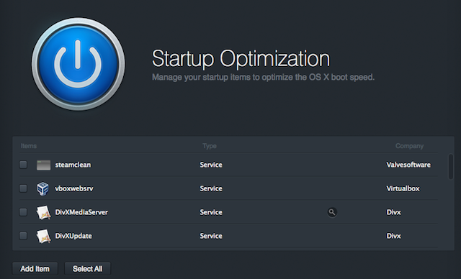
Task: Click the magnifier icon in DivXMediaServer row
Action: [x=332, y=212]
